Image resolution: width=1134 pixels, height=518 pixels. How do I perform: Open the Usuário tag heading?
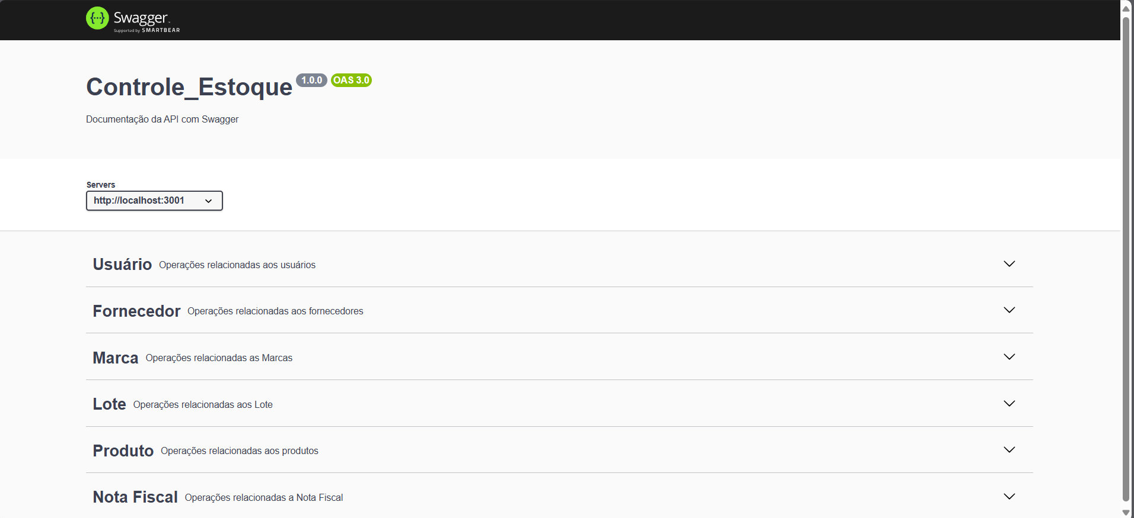(x=122, y=264)
